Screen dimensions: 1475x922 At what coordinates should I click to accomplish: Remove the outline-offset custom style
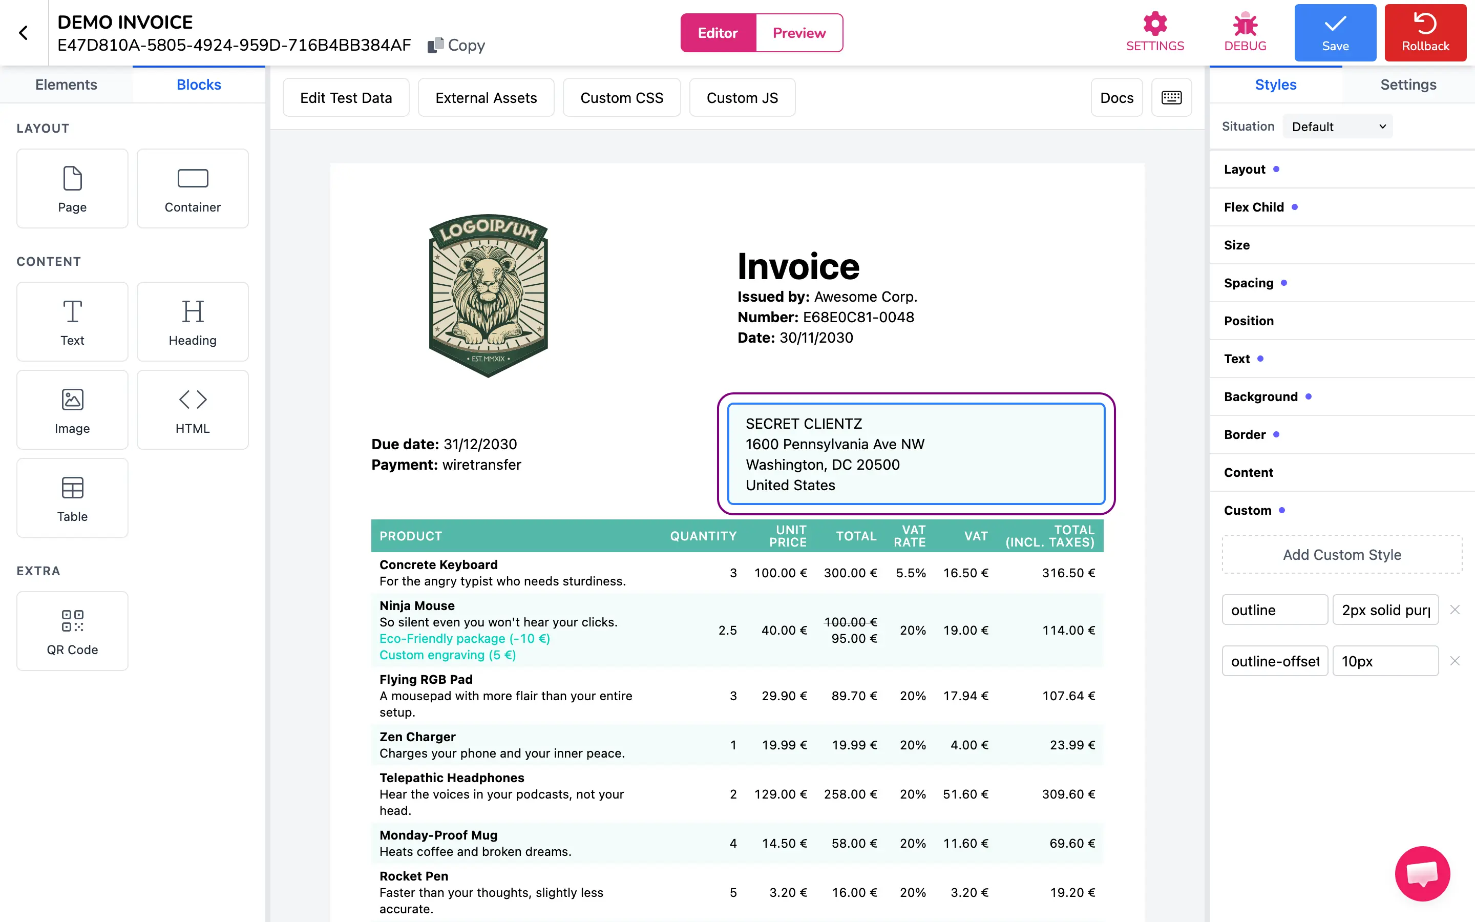[x=1455, y=661]
